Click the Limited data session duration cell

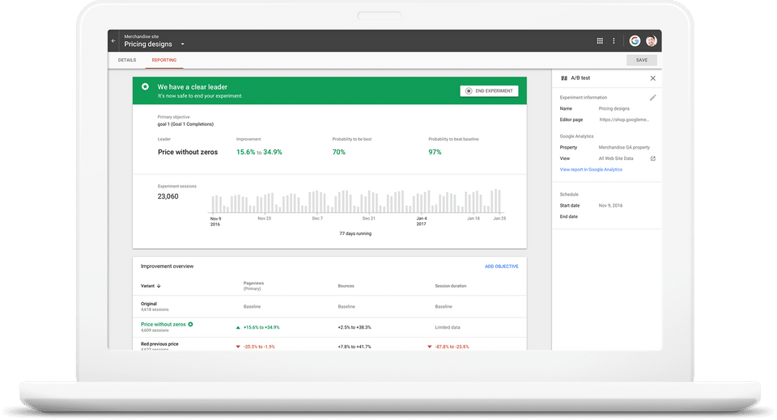(x=448, y=327)
